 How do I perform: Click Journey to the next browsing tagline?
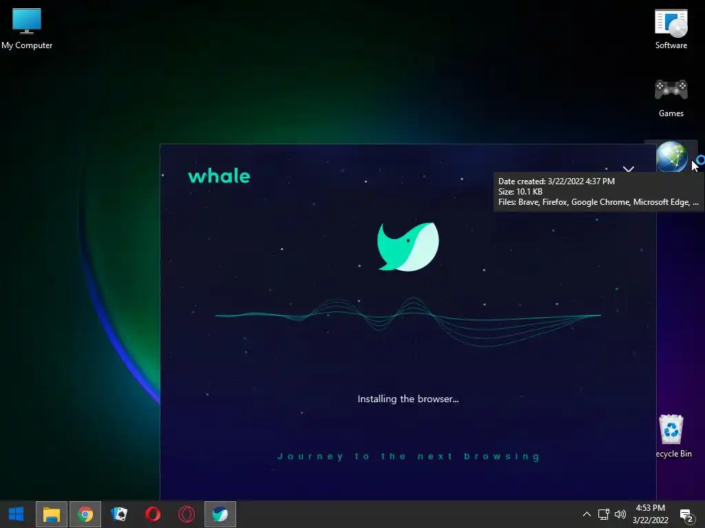click(408, 456)
